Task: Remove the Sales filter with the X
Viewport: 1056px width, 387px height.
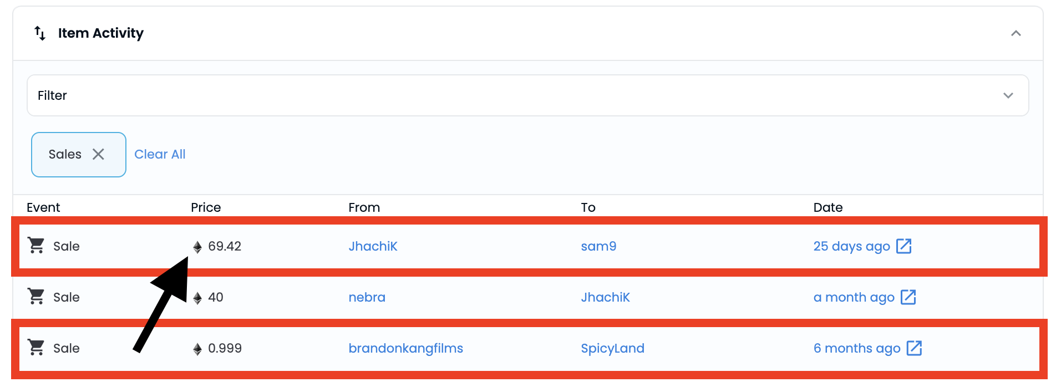Action: point(98,154)
